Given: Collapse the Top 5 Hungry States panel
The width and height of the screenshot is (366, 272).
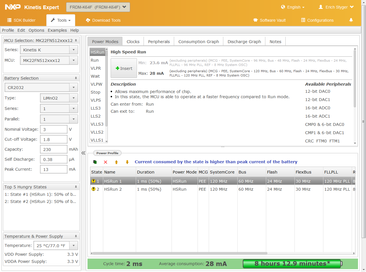Looking at the screenshot, I should pyautogui.click(x=76, y=187).
